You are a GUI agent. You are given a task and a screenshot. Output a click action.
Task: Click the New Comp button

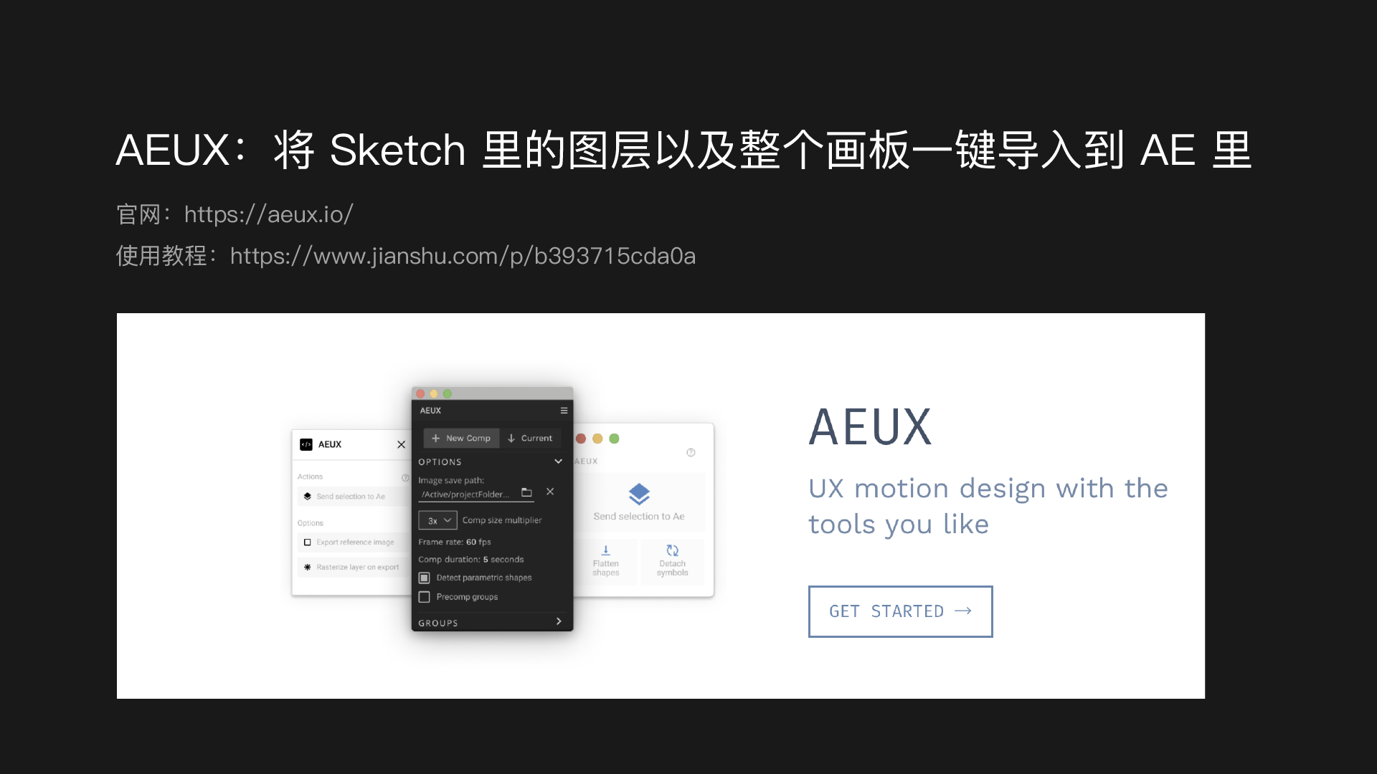tap(461, 438)
